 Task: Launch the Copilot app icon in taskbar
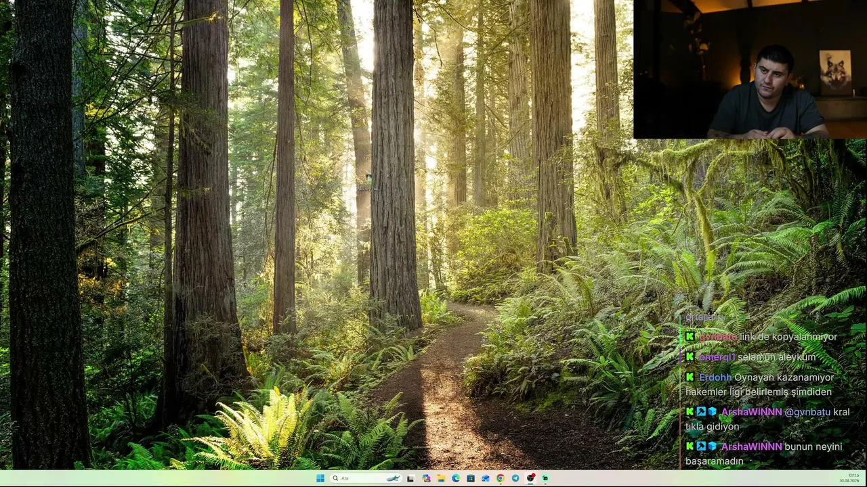(x=426, y=478)
